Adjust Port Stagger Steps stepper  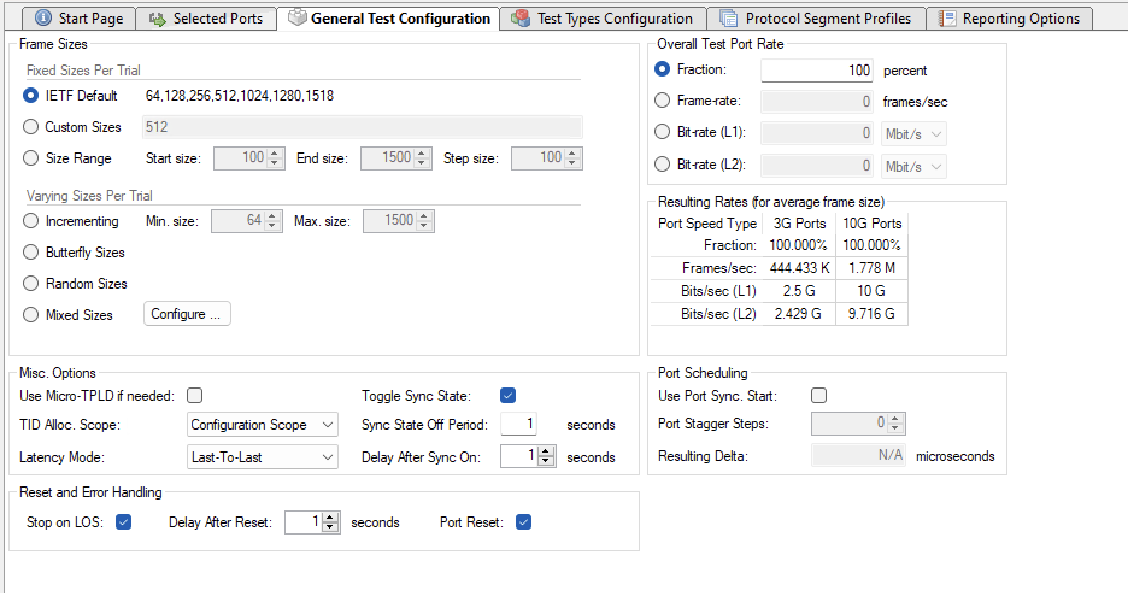tap(895, 424)
